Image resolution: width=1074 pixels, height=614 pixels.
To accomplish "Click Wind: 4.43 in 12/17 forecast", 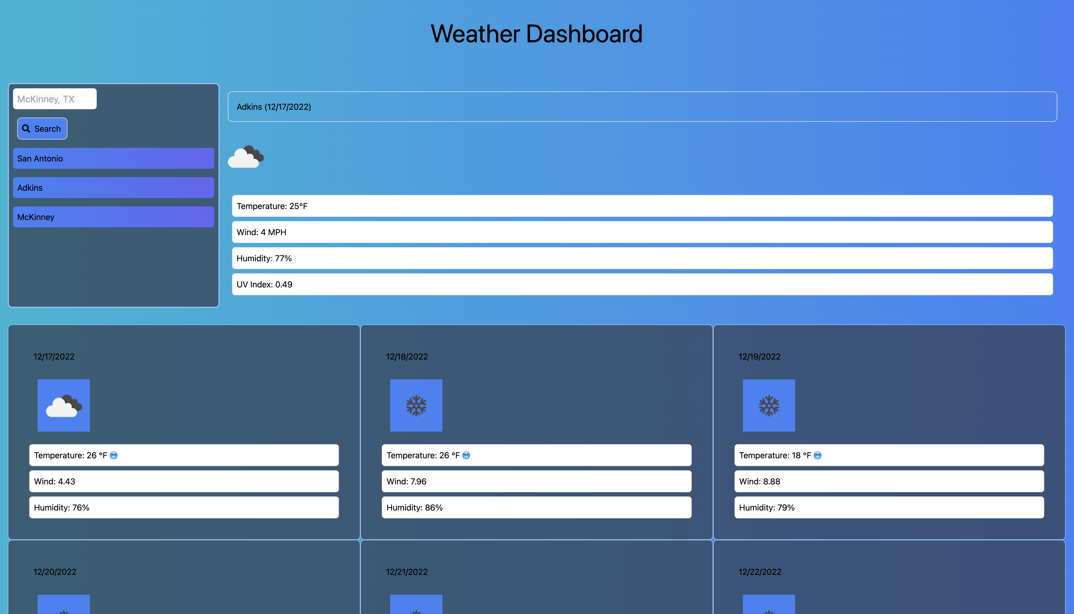I will pyautogui.click(x=184, y=482).
